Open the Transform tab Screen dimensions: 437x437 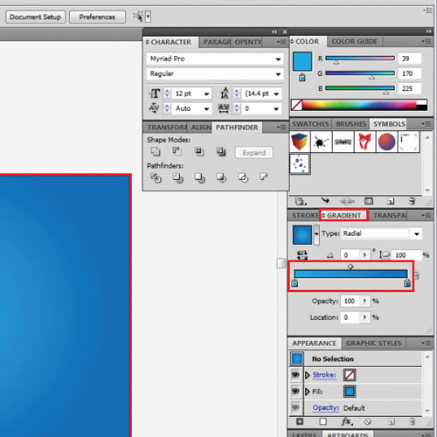pyautogui.click(x=167, y=128)
